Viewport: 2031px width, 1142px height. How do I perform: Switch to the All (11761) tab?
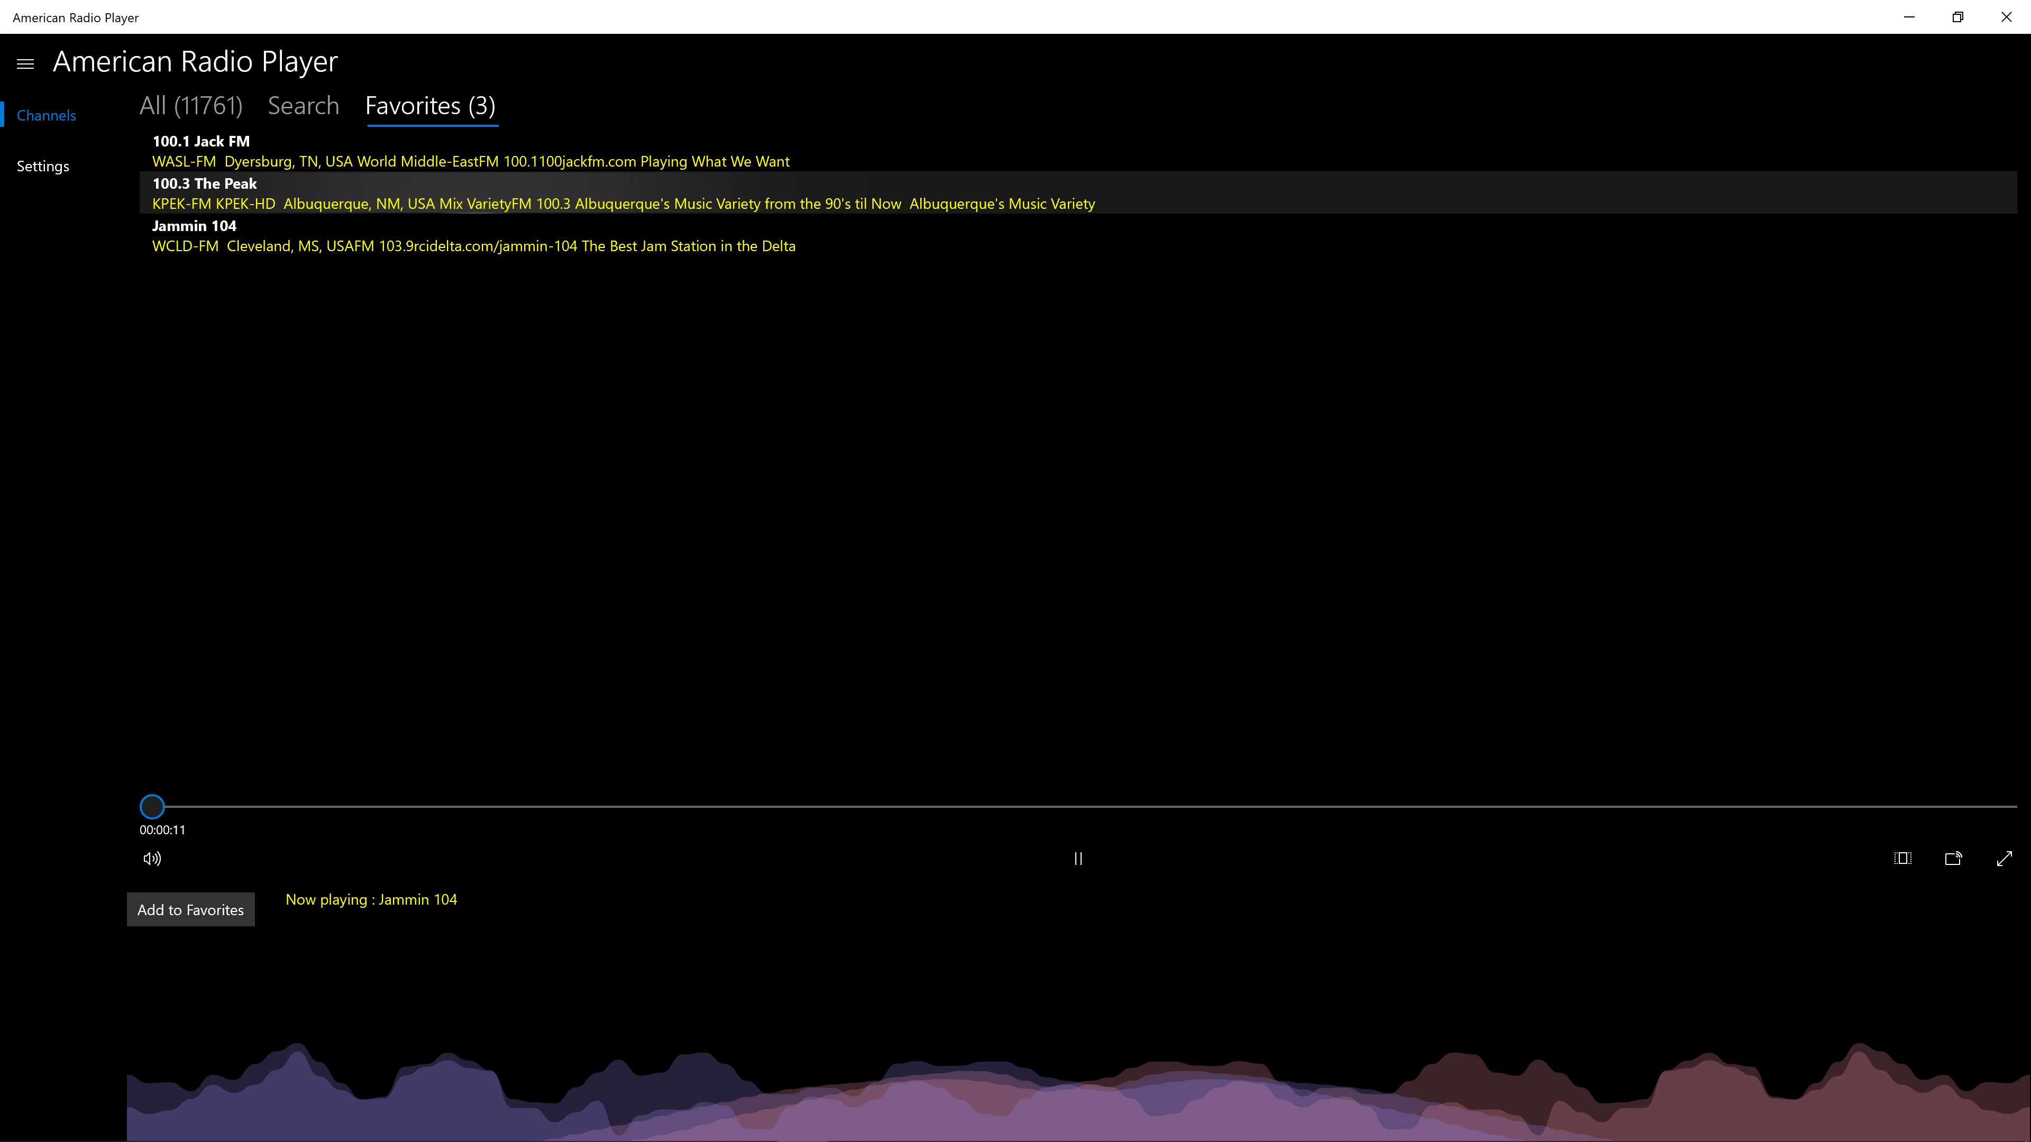pos(191,106)
